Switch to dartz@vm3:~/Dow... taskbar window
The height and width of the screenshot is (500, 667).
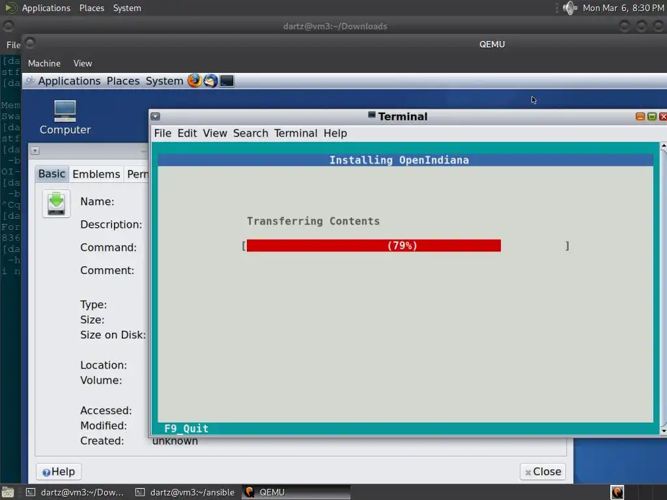coord(76,492)
